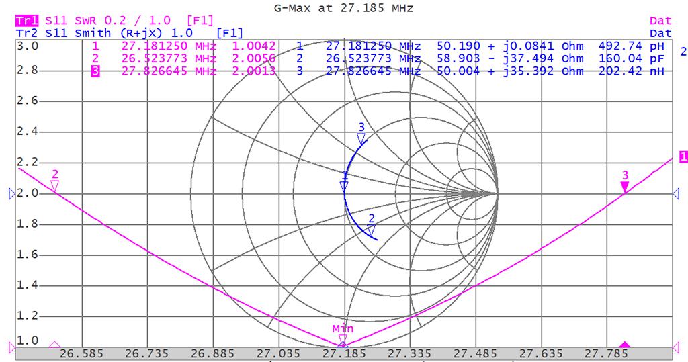This screenshot has width=688, height=362.
Task: Click magenta reference triangle at bottom-left corner
Action: [11, 347]
